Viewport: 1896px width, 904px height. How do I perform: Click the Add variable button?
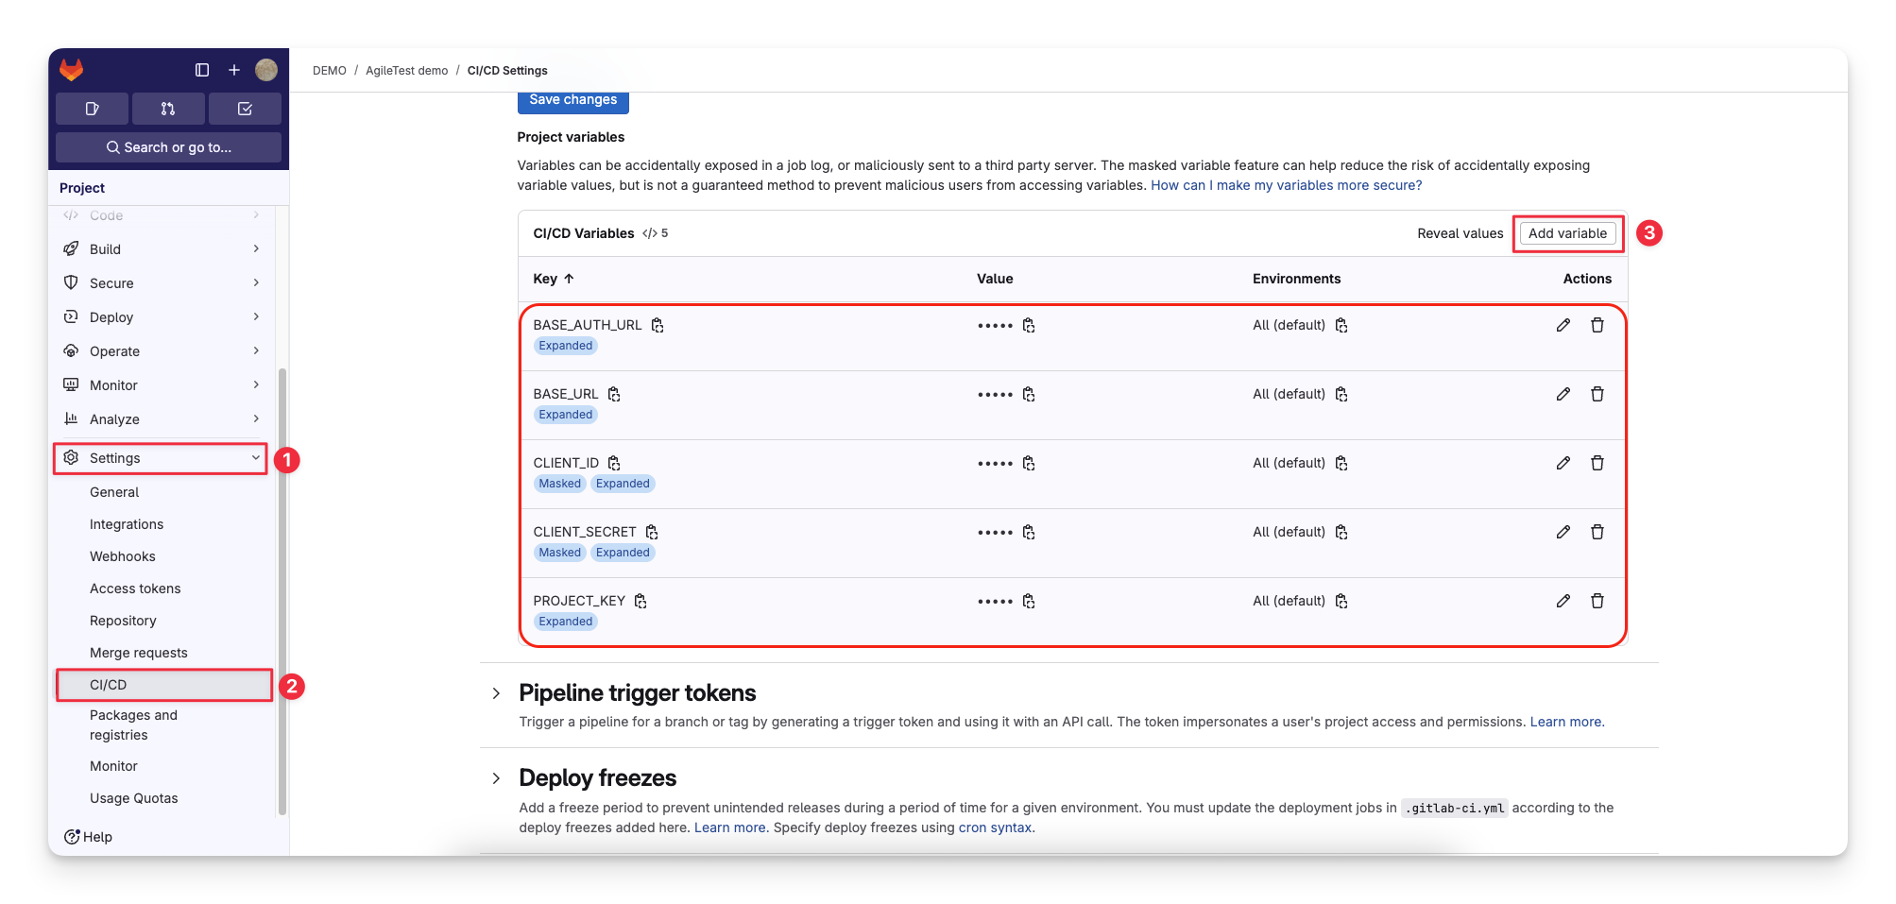pyautogui.click(x=1567, y=232)
